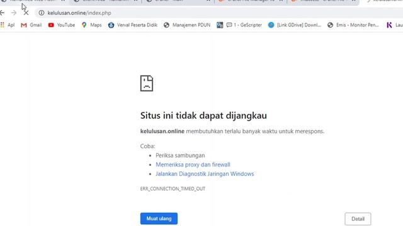Reload page with Muat ulang button

point(159,218)
